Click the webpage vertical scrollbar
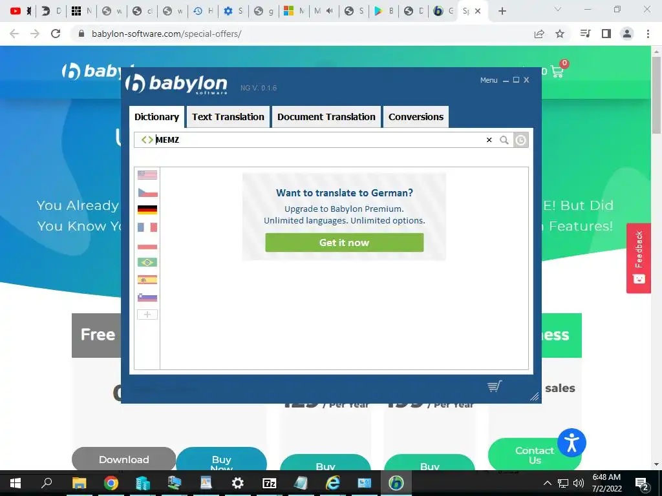This screenshot has height=496, width=662. 656,96
